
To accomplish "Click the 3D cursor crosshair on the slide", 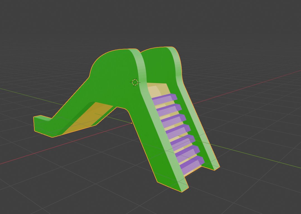I will point(135,82).
